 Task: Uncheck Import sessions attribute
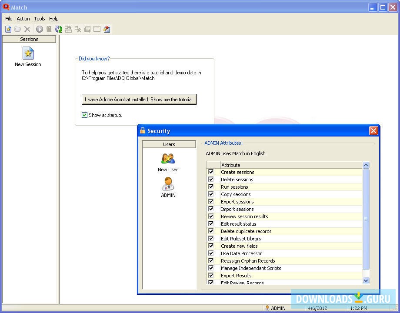pyautogui.click(x=211, y=209)
